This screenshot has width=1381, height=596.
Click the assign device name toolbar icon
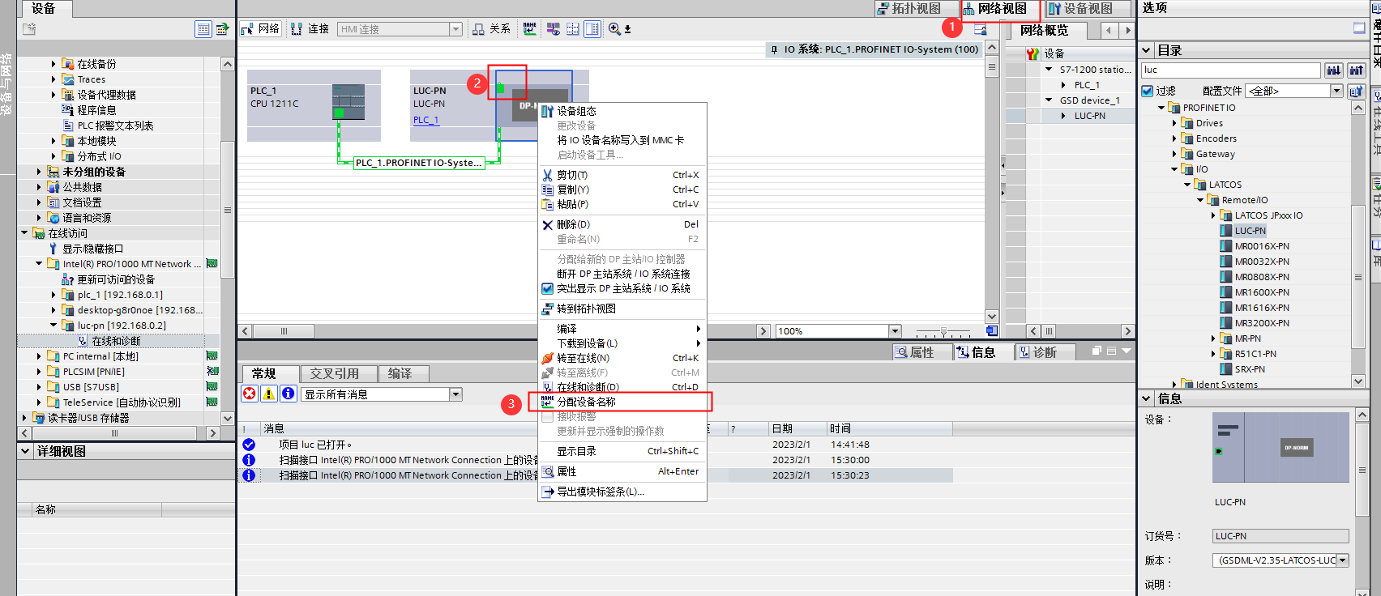[x=530, y=29]
